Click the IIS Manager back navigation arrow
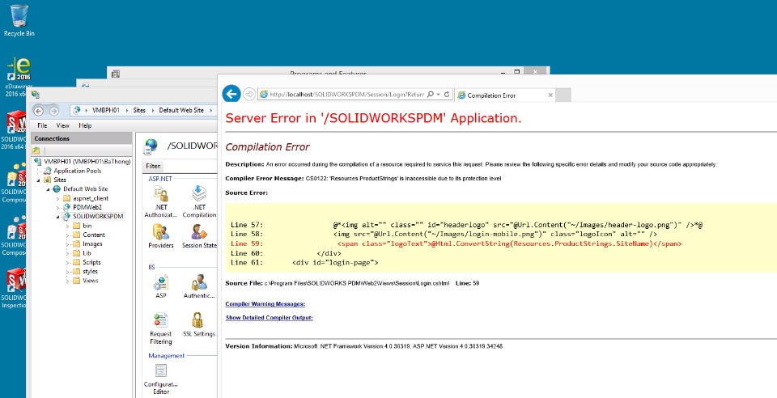 tap(39, 111)
